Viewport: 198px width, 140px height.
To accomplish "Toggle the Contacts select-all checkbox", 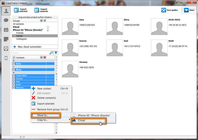I will [14, 58].
